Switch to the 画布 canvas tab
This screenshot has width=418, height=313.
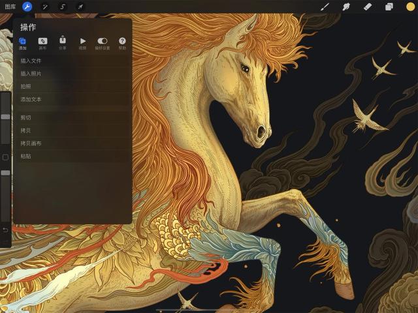click(x=42, y=44)
